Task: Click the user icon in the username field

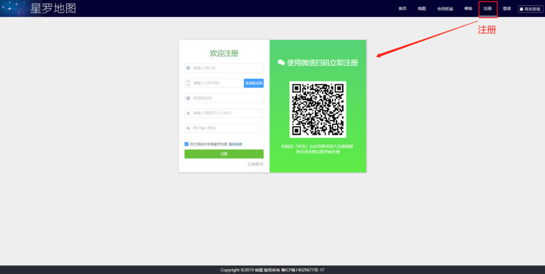Action: [188, 68]
